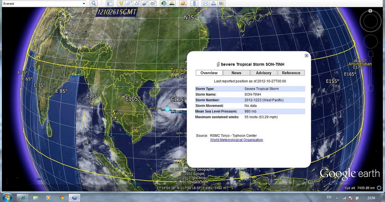Open World Meteorological Organization link
Image resolution: width=385 pixels, height=202 pixels.
[236, 140]
